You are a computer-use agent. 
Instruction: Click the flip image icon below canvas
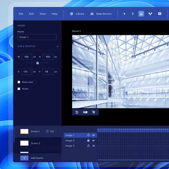pos(85,112)
